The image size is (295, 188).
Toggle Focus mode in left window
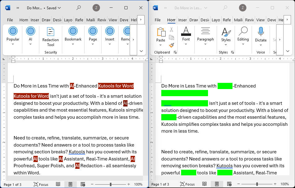point(41,184)
